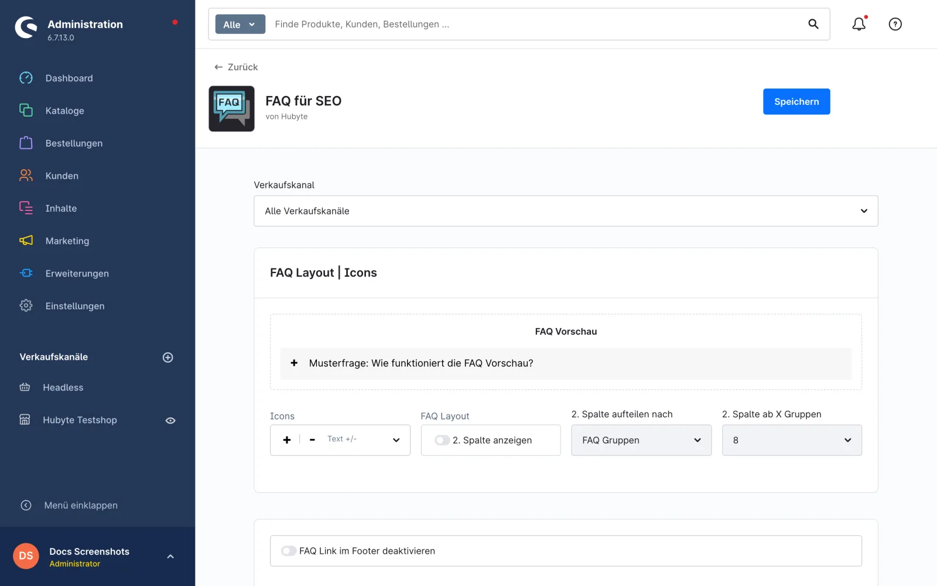Open the Icons selection dropdown

click(x=340, y=440)
